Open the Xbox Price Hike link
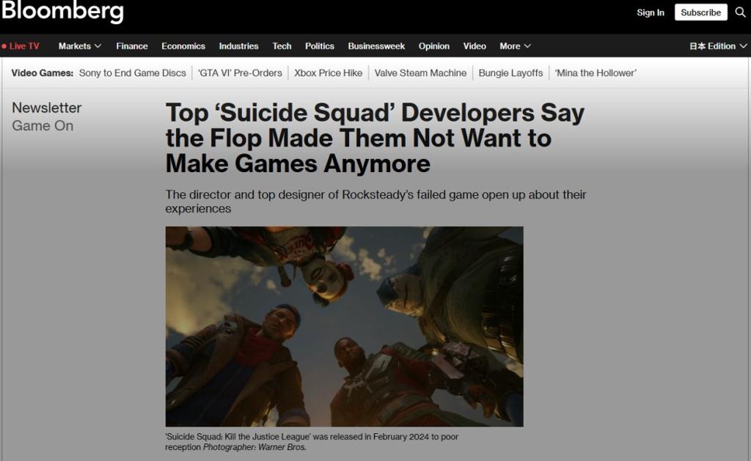Viewport: 751px width, 461px height. 328,73
